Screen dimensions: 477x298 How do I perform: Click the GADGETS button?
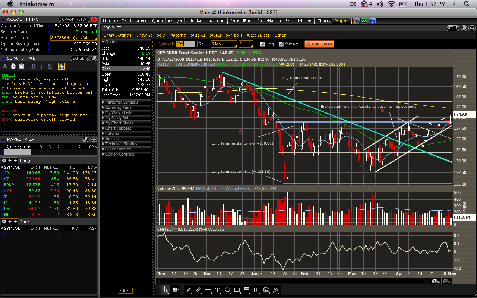(79, 58)
